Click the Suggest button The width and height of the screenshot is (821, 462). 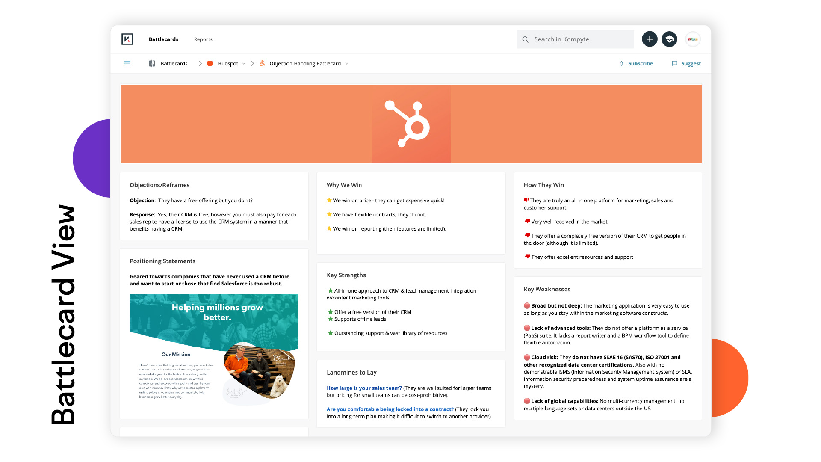click(691, 63)
